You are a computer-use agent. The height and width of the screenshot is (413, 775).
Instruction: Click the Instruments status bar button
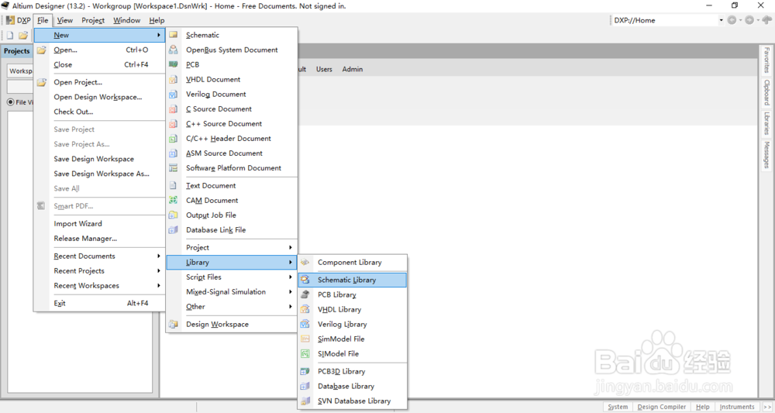737,407
